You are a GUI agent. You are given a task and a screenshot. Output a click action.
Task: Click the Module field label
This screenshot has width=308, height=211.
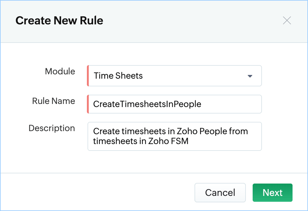tap(60, 72)
